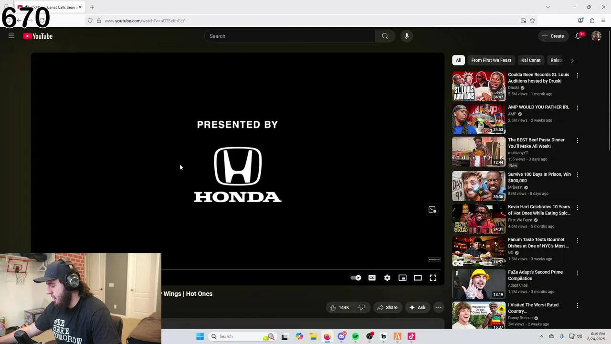Open the YouTube hamburger guide menu

pyautogui.click(x=11, y=36)
